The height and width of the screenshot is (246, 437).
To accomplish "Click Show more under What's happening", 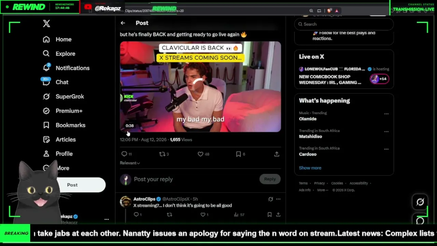I will (310, 168).
